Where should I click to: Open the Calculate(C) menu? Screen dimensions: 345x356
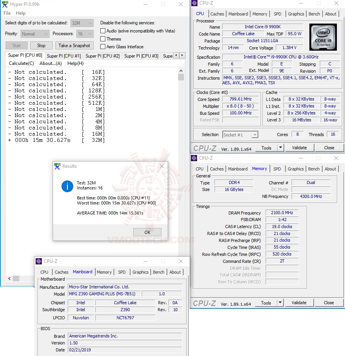[21, 63]
